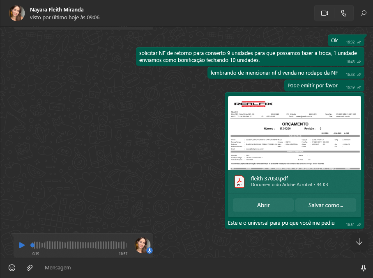
Task: Click the Salvar como... button
Action: click(x=325, y=205)
